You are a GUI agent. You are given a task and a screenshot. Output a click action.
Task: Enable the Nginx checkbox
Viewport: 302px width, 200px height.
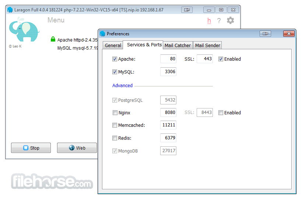coord(115,113)
